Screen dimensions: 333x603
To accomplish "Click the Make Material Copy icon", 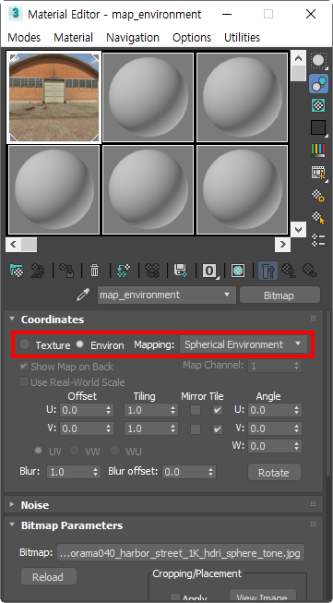I will point(123,271).
